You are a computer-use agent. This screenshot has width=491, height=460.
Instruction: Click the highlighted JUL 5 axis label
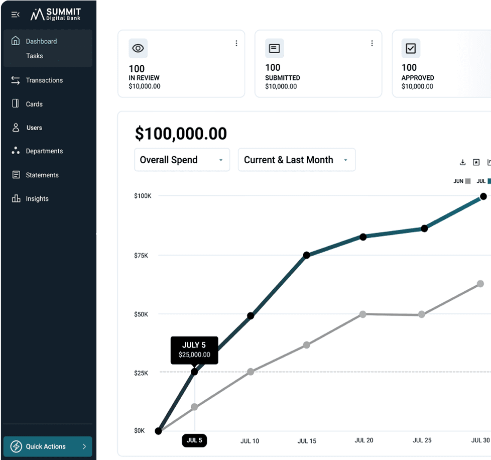click(194, 440)
